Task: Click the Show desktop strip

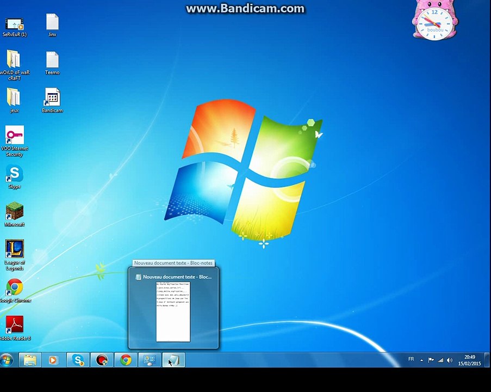Action: [487, 360]
